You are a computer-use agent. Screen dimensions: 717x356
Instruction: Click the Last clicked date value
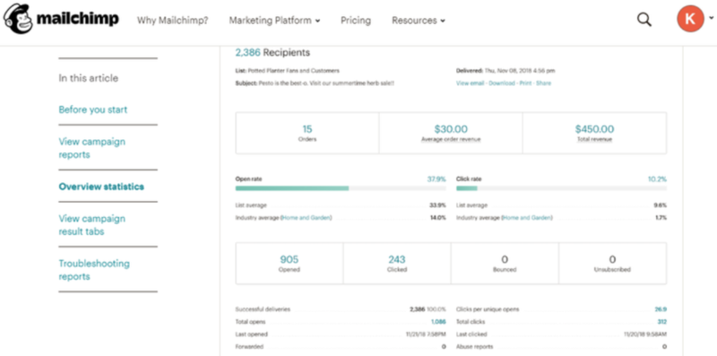click(x=645, y=334)
